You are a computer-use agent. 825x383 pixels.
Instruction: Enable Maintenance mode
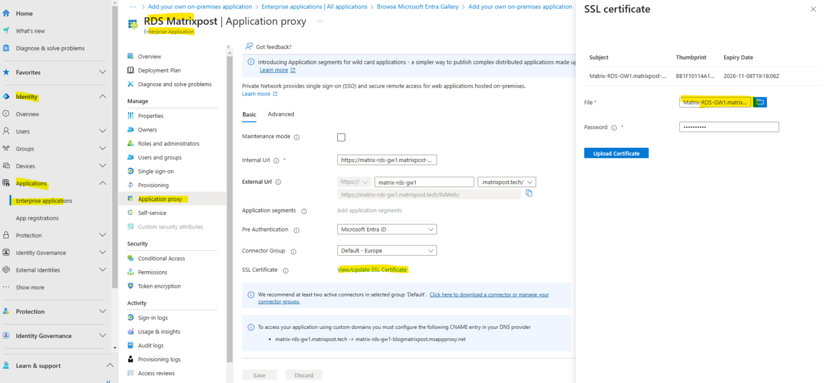tap(341, 137)
